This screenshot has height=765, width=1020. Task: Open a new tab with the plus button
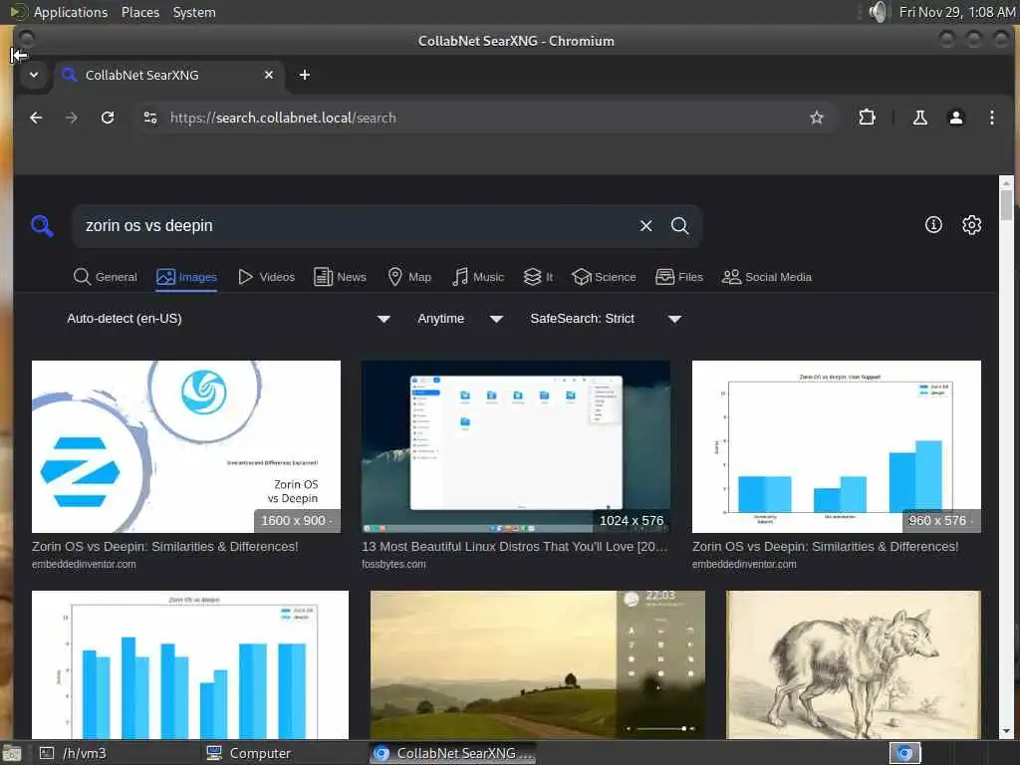[305, 75]
